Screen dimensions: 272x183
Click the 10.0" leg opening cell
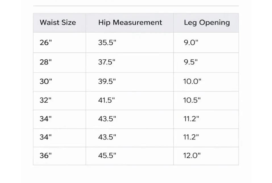(x=206, y=82)
